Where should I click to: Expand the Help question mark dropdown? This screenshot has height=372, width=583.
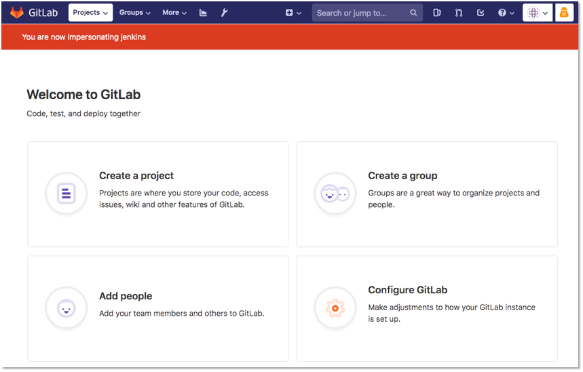(506, 13)
